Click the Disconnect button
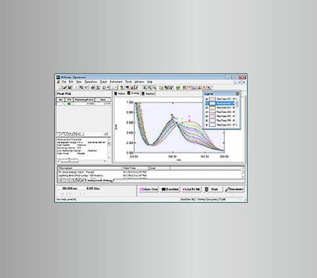Viewport: 317px width, 278px height. [x=234, y=190]
